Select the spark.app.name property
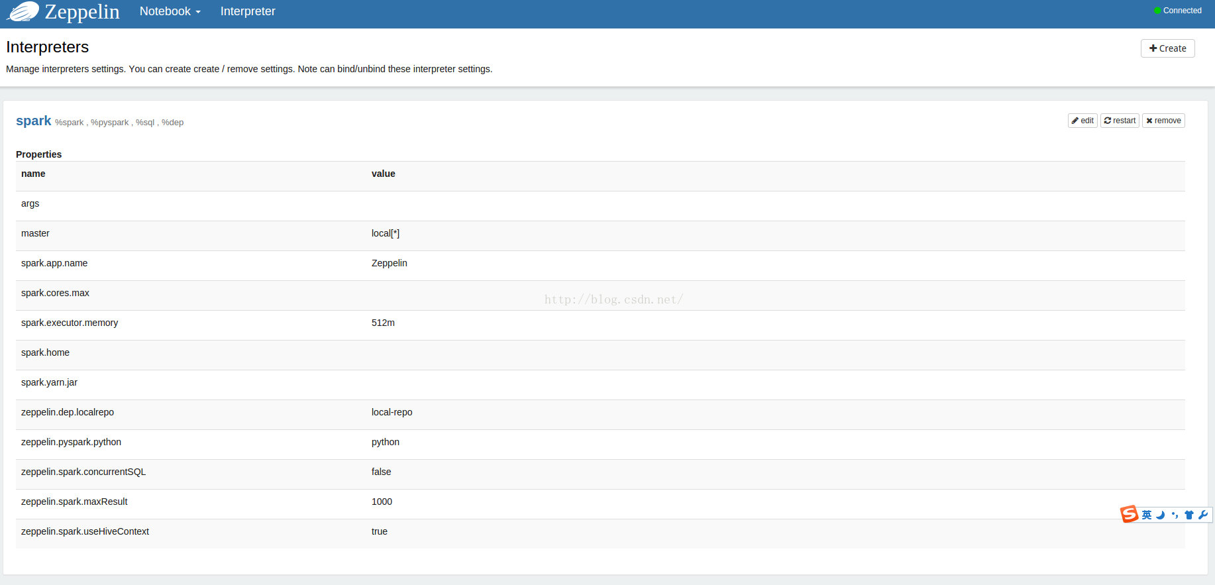This screenshot has width=1215, height=585. [54, 263]
